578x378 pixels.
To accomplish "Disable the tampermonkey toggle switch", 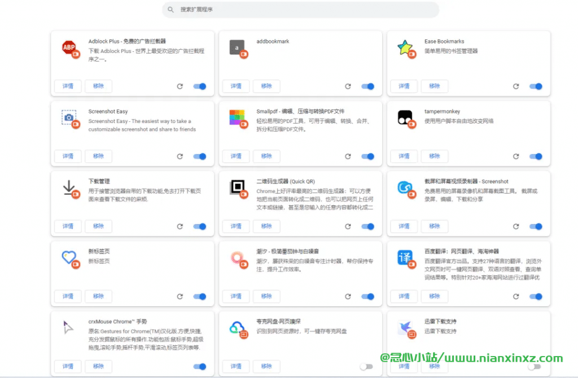I will click(x=536, y=156).
